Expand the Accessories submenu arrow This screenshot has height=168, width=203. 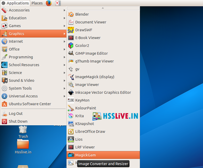[x=64, y=10]
